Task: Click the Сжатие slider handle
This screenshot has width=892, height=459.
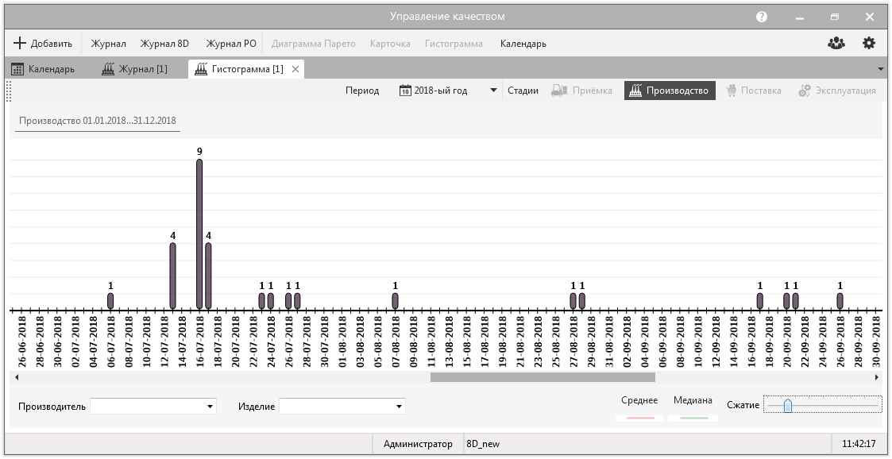Action: pyautogui.click(x=787, y=406)
